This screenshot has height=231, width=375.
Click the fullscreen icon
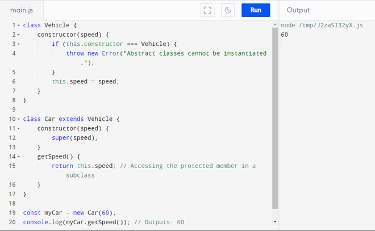(208, 10)
